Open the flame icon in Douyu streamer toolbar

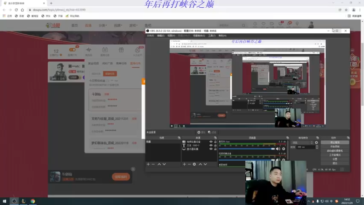[x=137, y=50]
